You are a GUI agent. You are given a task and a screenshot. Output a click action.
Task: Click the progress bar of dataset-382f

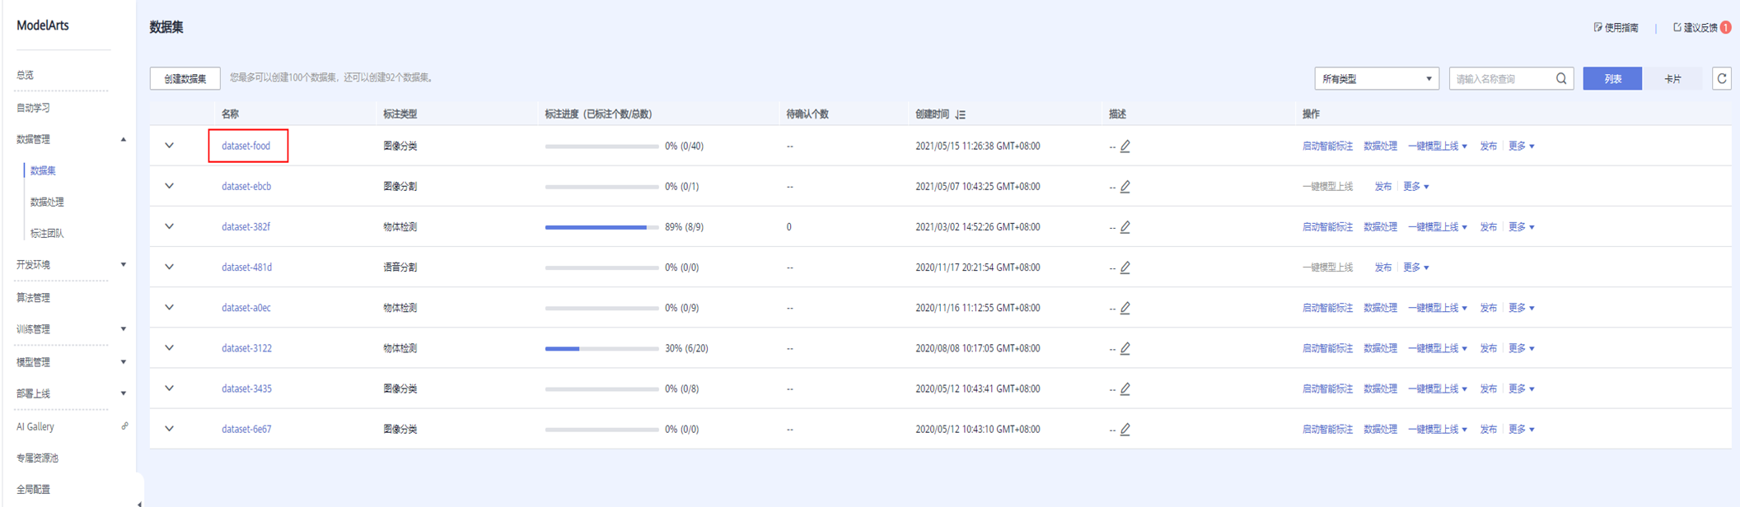(x=601, y=227)
